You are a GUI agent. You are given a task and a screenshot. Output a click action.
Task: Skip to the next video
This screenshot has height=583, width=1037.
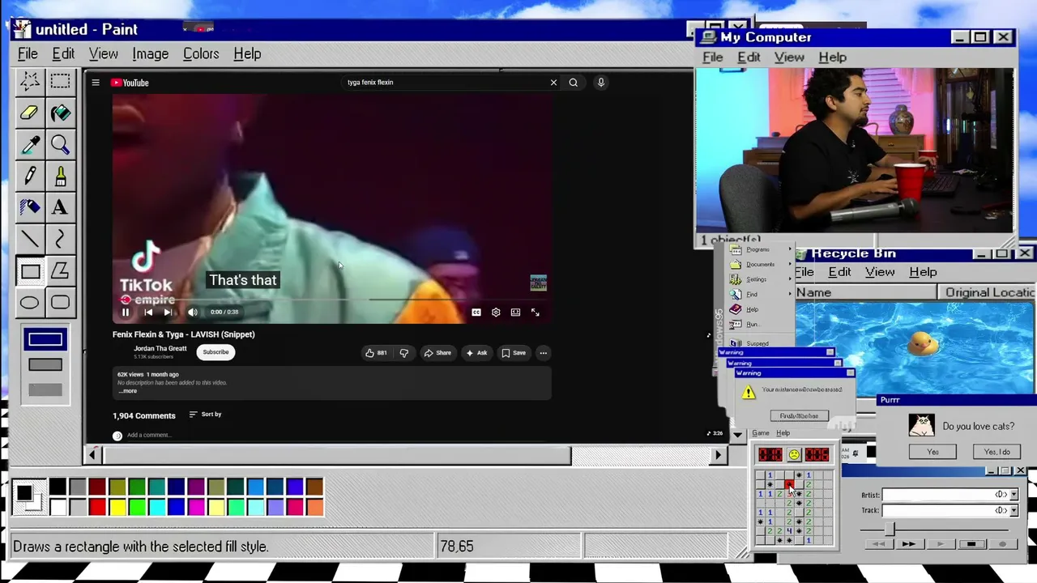(168, 312)
